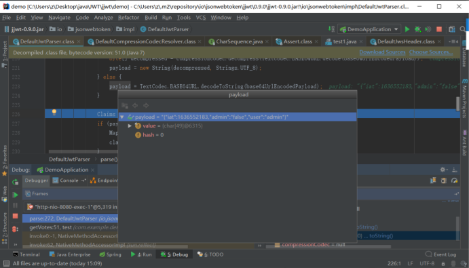Switch to CharSequence.java tab
The image size is (469, 268).
239,41
